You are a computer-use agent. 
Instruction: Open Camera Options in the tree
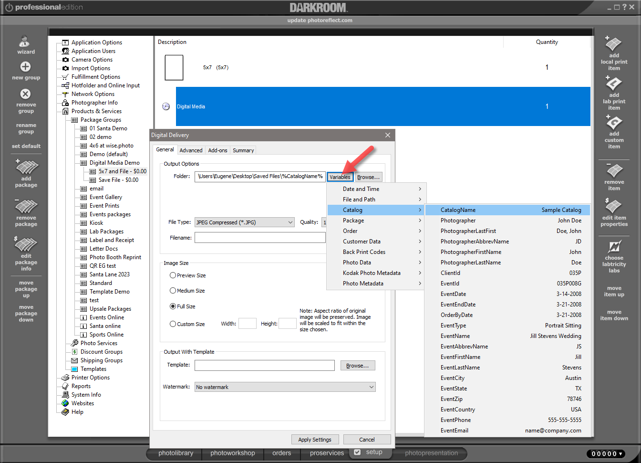(92, 60)
